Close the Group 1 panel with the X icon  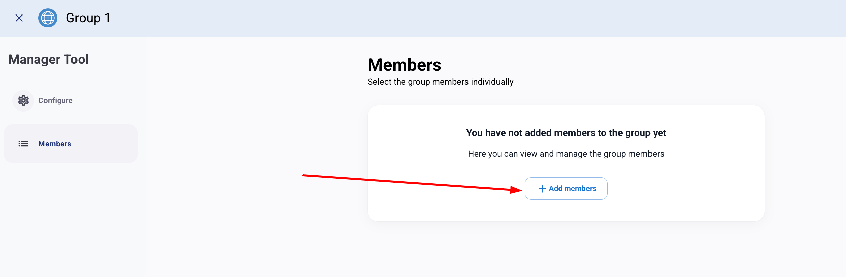pos(19,18)
